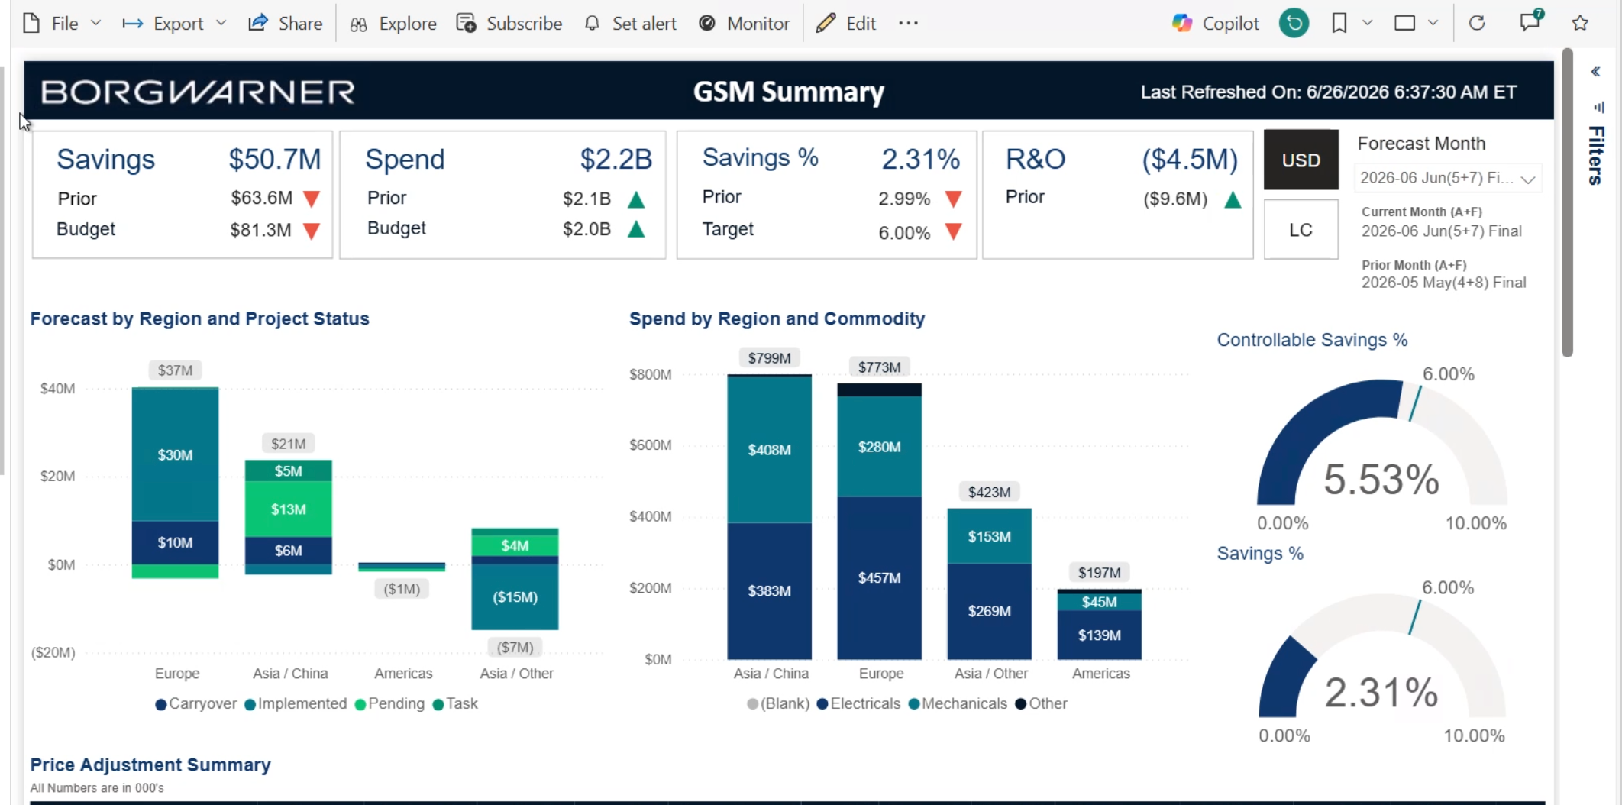
Task: Click the favorite star icon
Action: pos(1580,24)
